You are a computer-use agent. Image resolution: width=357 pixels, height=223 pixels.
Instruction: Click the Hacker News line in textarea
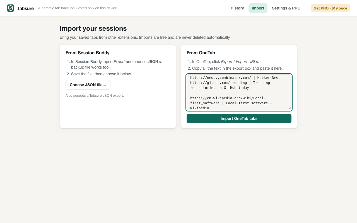tap(235, 77)
